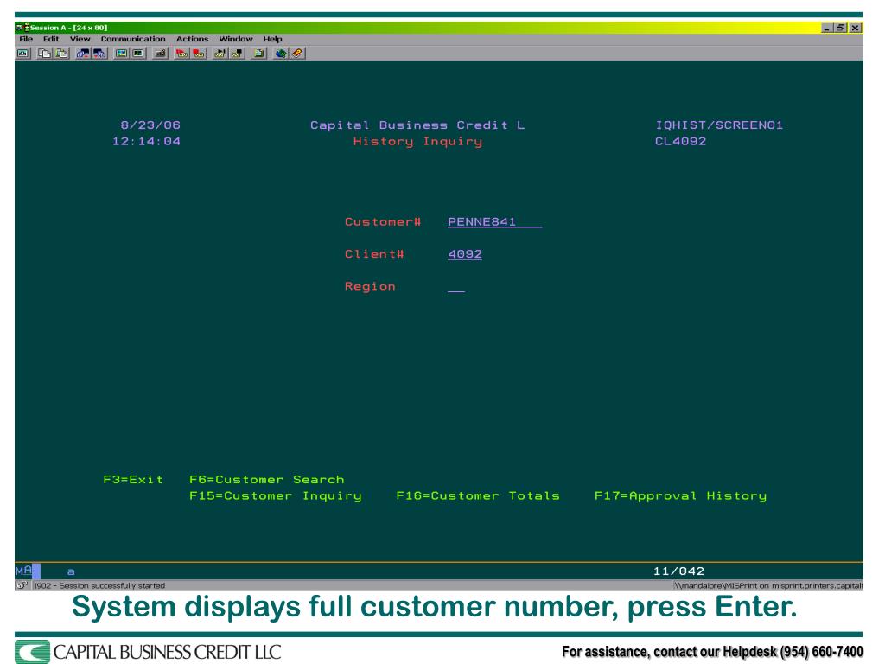Image resolution: width=885 pixels, height=664 pixels.
Task: Open the Window menu
Action: coord(236,39)
